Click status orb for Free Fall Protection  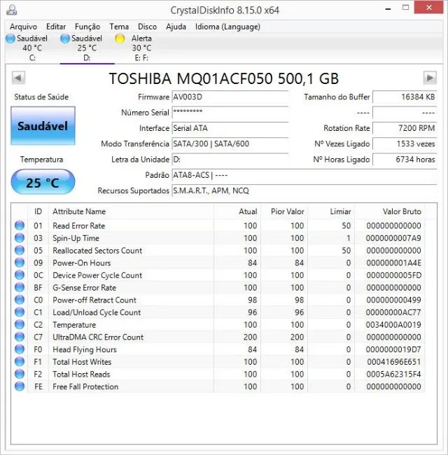20,386
